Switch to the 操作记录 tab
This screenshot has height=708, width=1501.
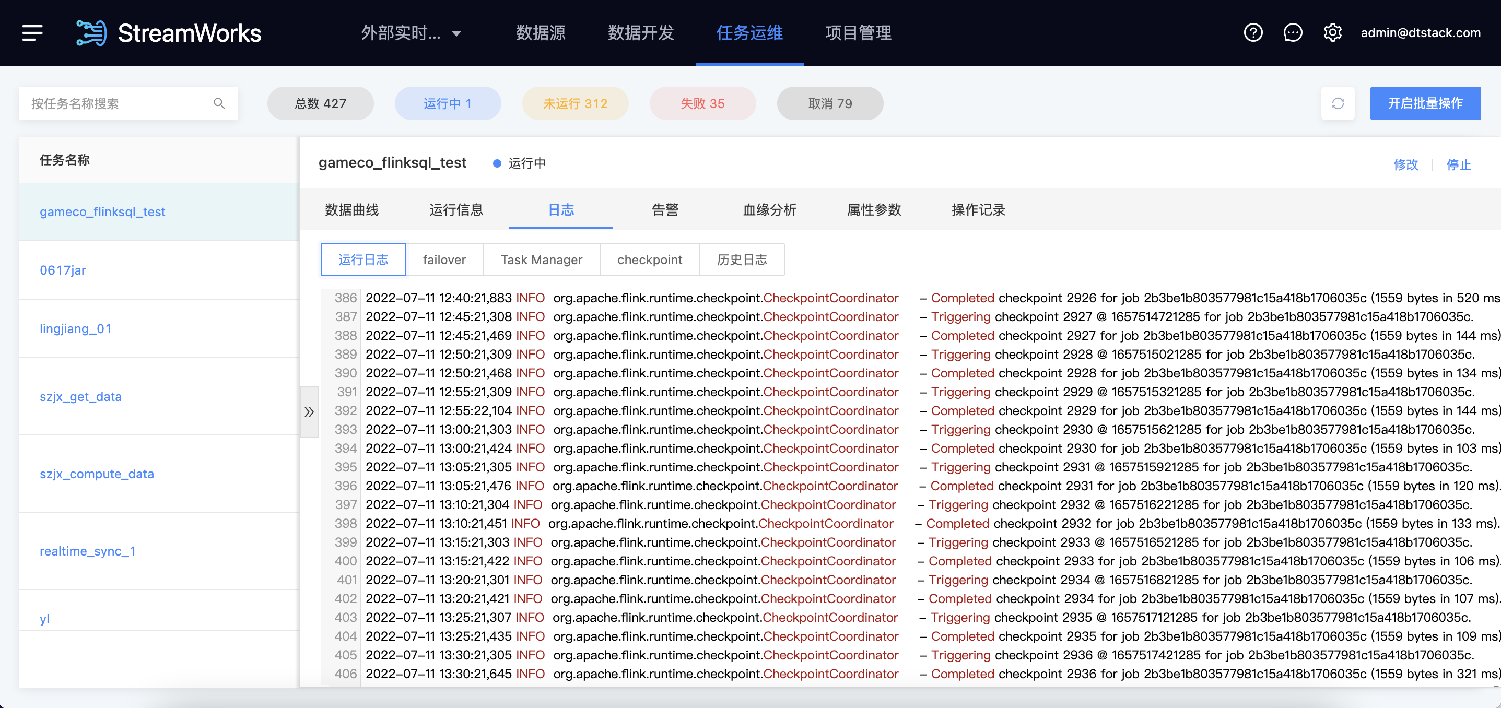[x=978, y=210]
